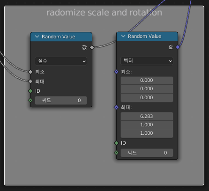Click the 씨드 field in left node

(61, 100)
